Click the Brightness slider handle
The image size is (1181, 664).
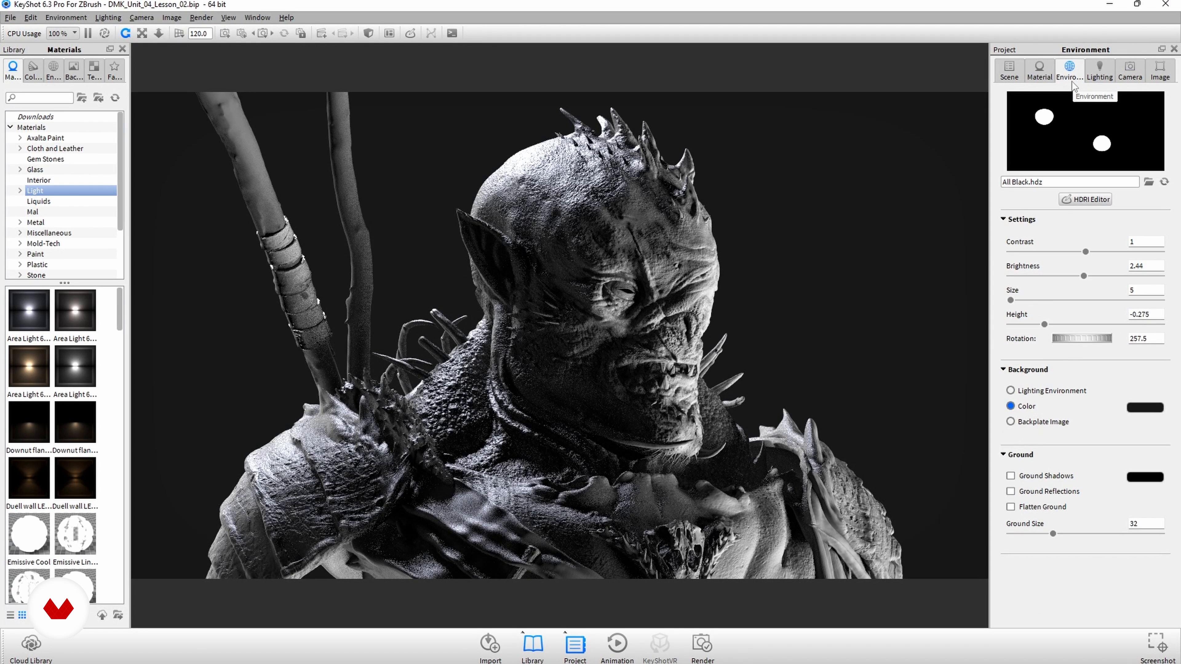tap(1083, 276)
